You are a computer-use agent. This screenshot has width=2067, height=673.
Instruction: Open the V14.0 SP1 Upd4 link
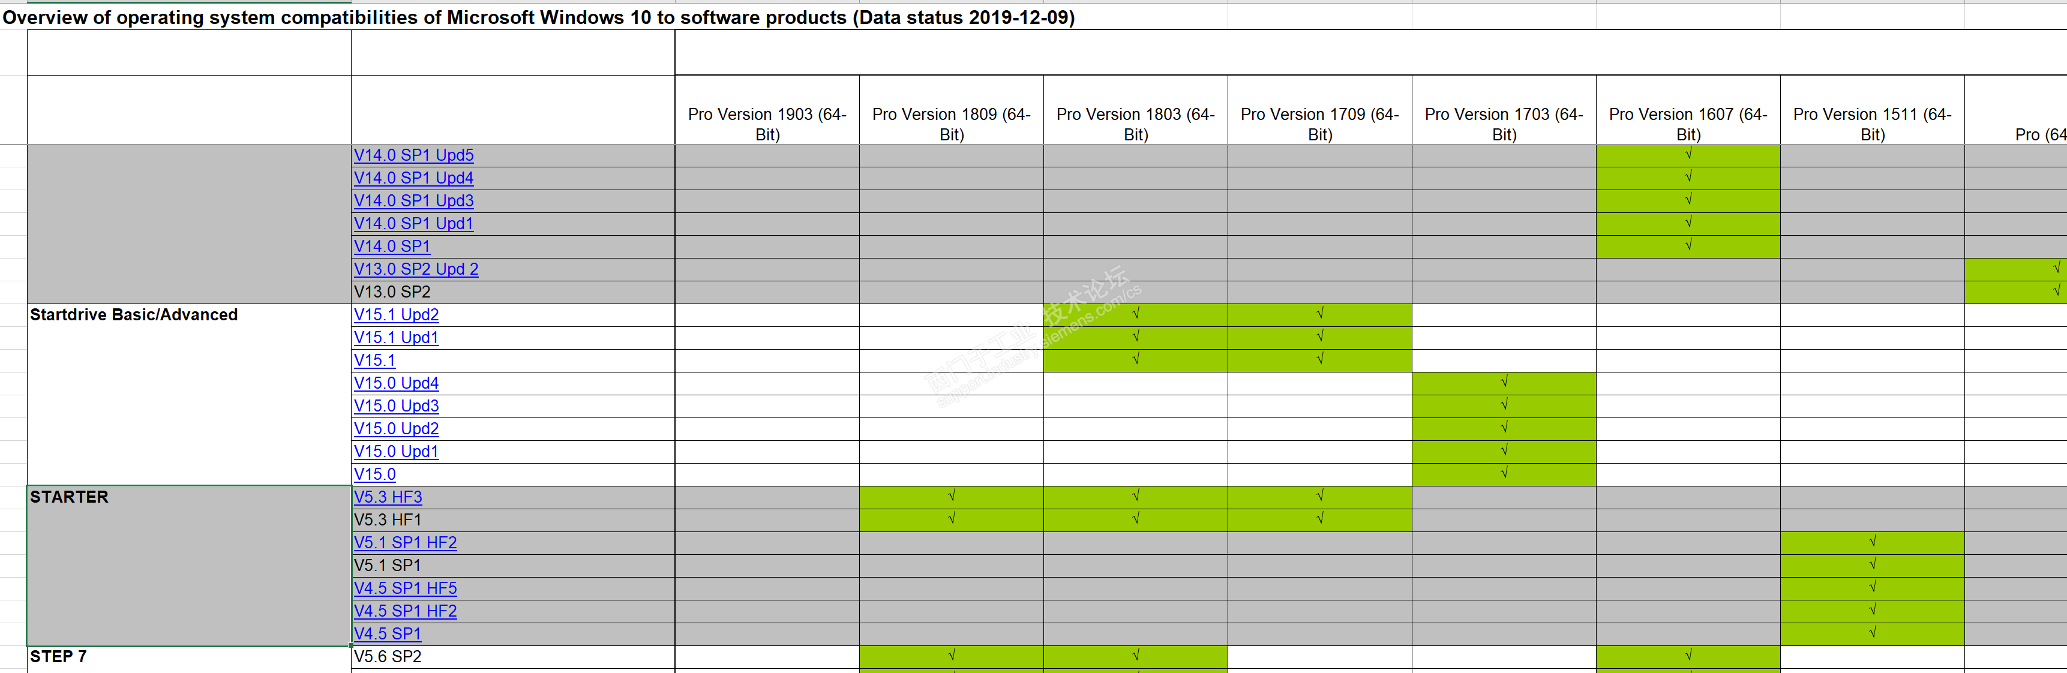(x=413, y=178)
